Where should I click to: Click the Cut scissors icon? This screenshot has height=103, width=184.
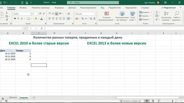[7, 13]
